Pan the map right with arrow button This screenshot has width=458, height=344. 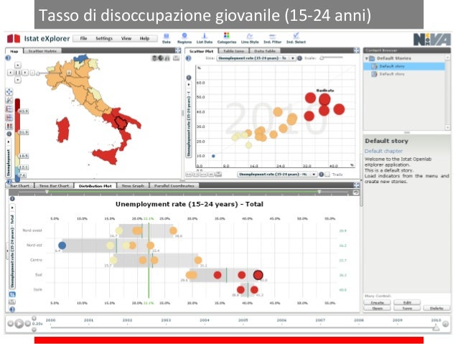25,73
